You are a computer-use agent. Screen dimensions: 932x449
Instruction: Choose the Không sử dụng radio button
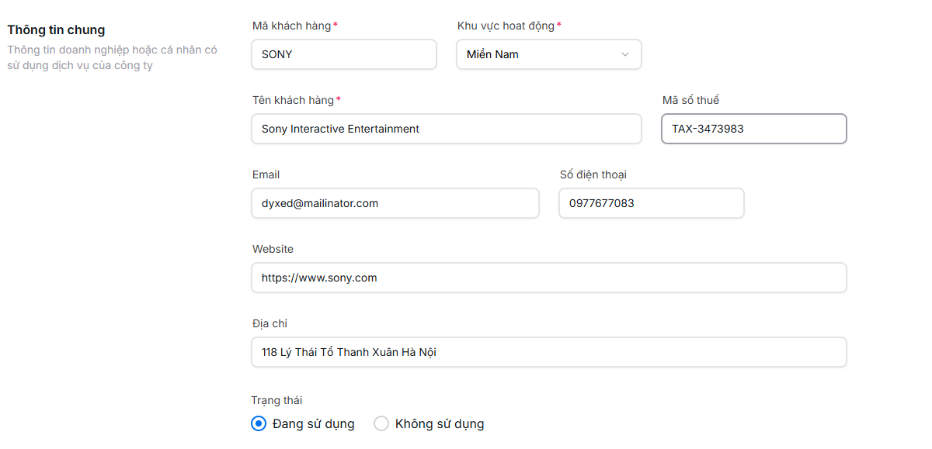coord(381,423)
